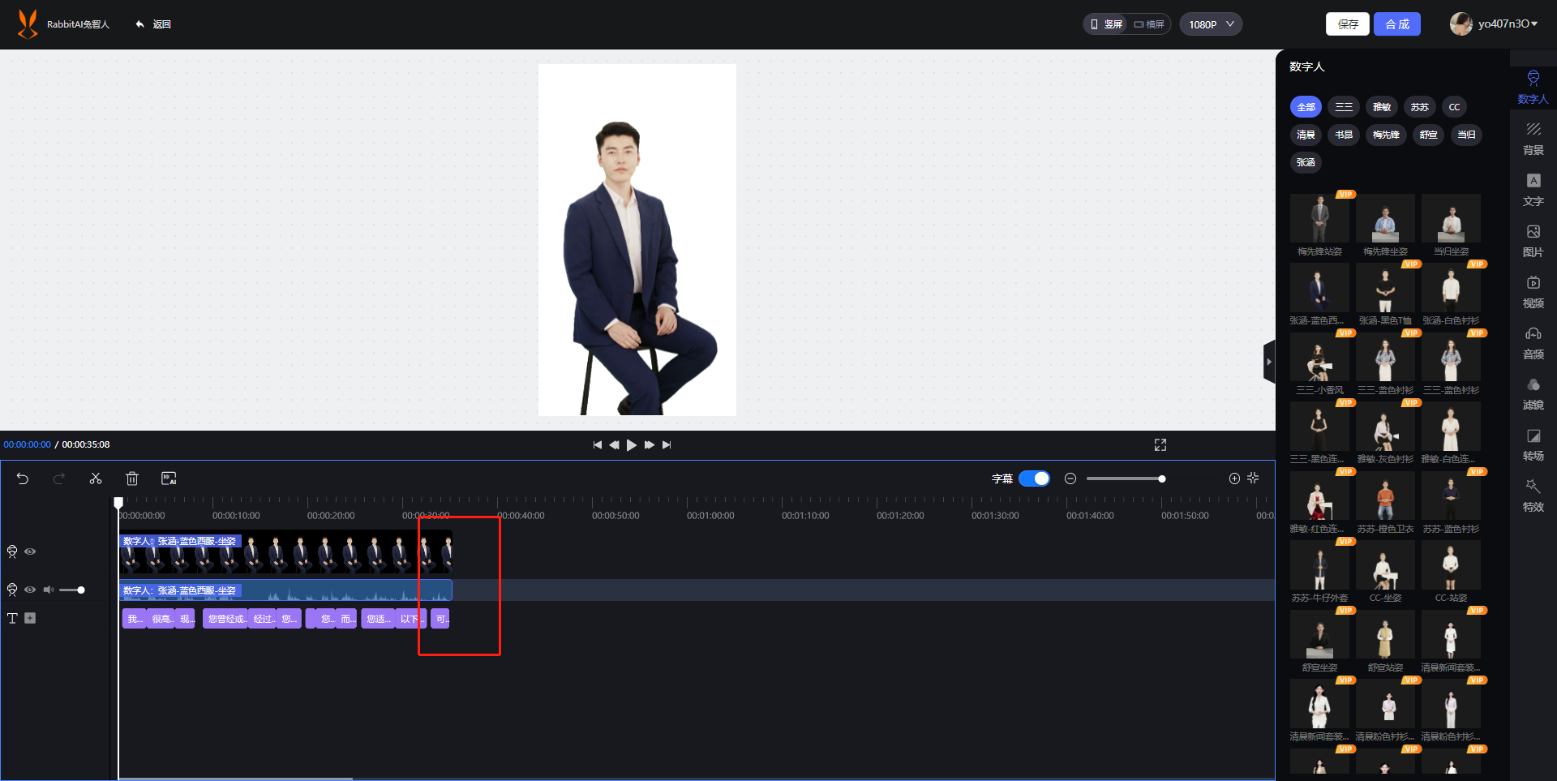Open the yo407n3O account dropdown
1557x781 pixels.
[x=1508, y=24]
